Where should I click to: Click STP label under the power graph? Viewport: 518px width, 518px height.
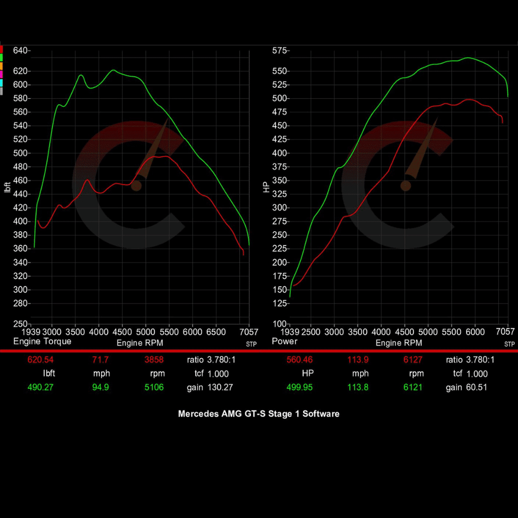coord(509,344)
